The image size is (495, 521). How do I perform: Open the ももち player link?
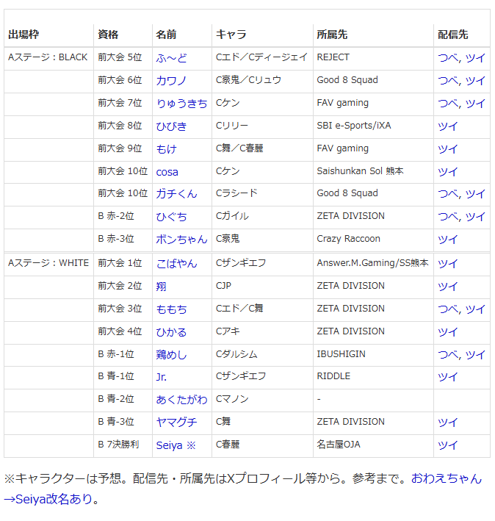tap(171, 309)
